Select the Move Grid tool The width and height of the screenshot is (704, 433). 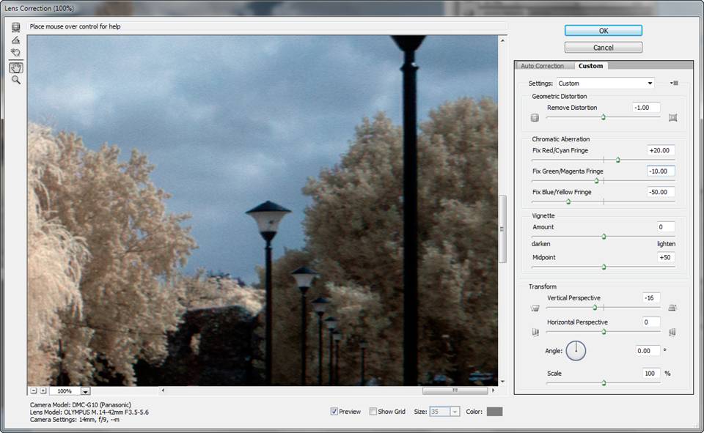(15, 53)
